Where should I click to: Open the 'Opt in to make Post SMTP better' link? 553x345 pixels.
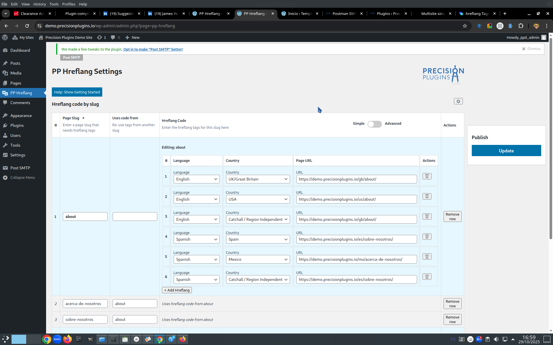[153, 49]
